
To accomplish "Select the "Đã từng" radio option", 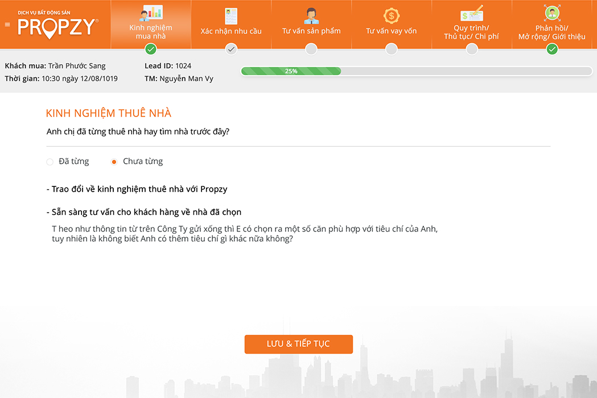I will pos(50,162).
